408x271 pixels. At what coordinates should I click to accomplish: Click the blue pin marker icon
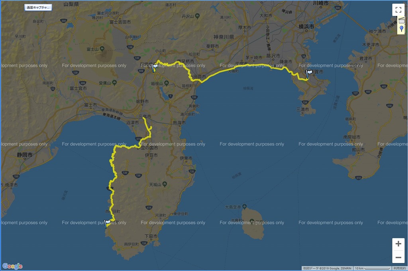402,29
